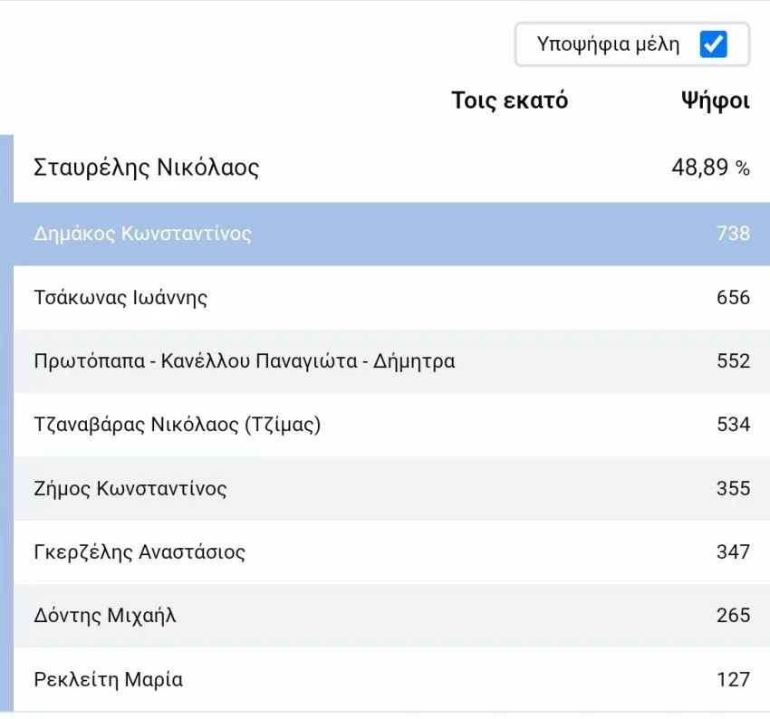Select Ρεκλείτη Μαρία row
This screenshot has width=770, height=719.
391,679
